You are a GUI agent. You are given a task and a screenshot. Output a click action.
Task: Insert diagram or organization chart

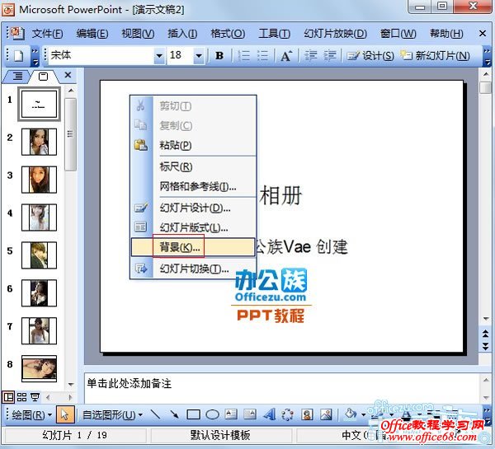(x=288, y=414)
